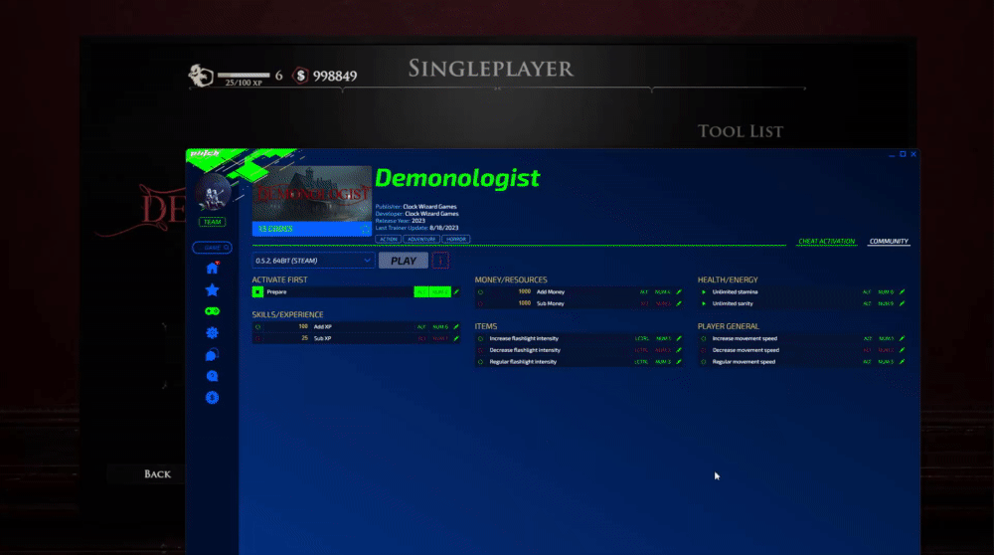Click the ADVENTURE genre tag
Viewport: 994px width, 555px height.
(420, 239)
